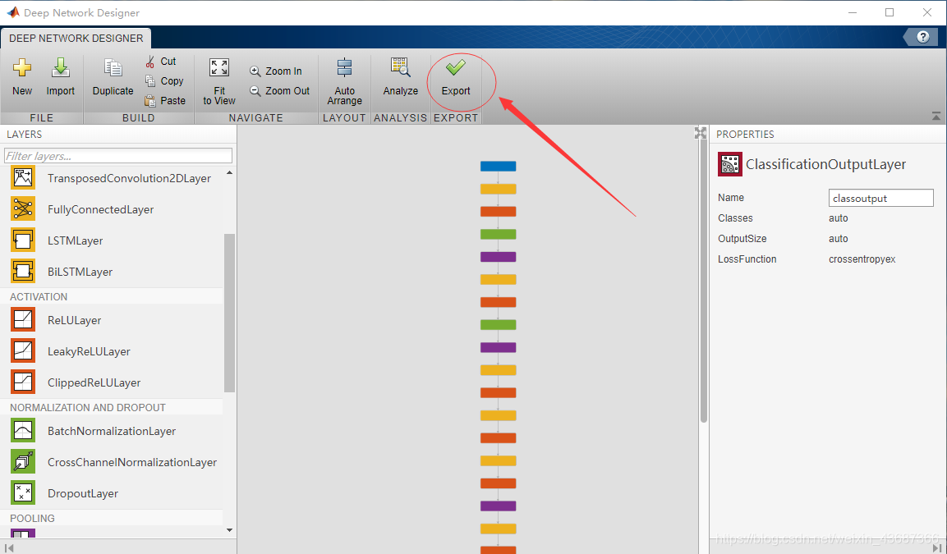Select the ReLULayer icon
This screenshot has width=947, height=554.
[x=23, y=320]
